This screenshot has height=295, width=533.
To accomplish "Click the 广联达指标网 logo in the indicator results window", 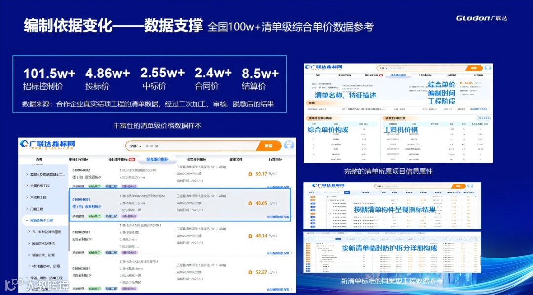I will pos(328,186).
